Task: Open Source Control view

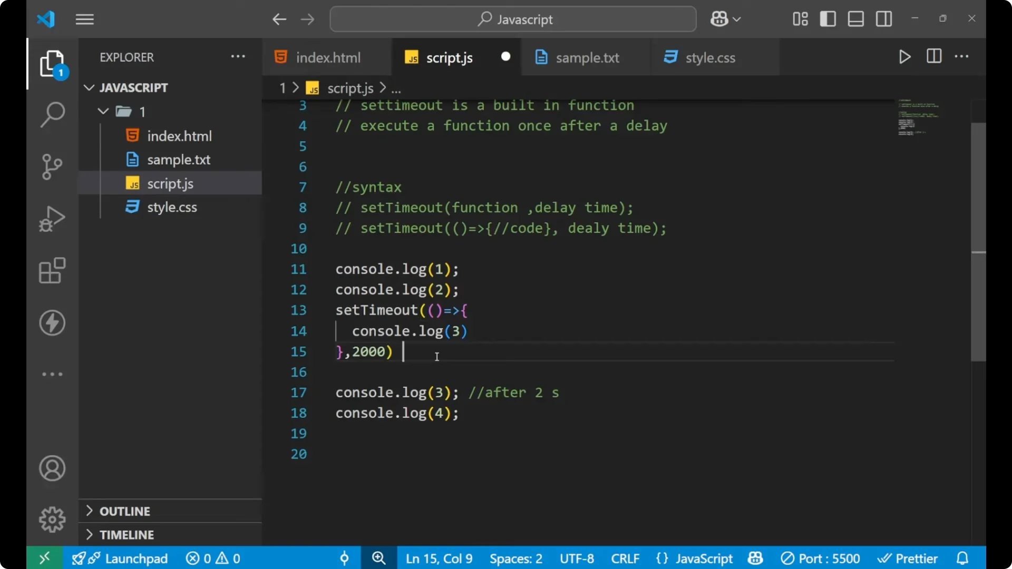Action: [x=52, y=166]
